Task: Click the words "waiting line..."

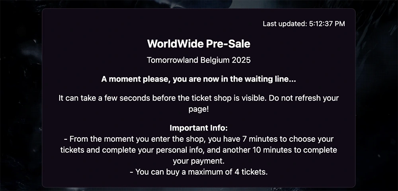Action: pos(270,79)
